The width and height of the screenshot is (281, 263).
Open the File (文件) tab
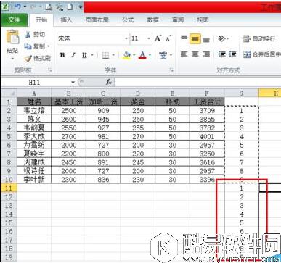pyautogui.click(x=14, y=20)
